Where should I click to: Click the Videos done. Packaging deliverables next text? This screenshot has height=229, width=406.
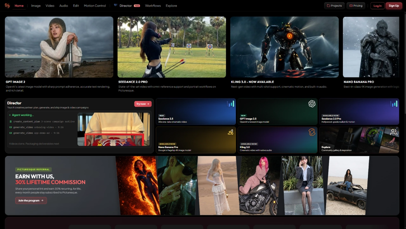point(34,144)
